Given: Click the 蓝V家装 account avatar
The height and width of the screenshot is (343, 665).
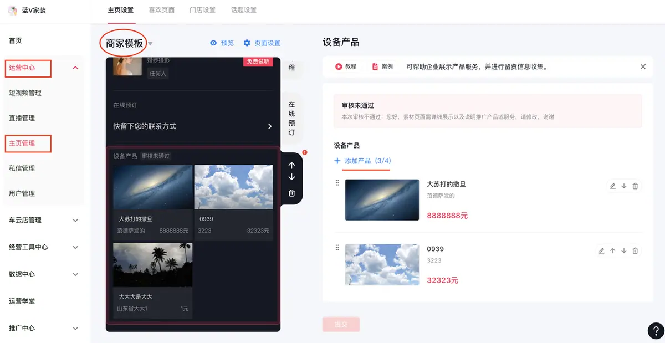Looking at the screenshot, I should coord(12,10).
